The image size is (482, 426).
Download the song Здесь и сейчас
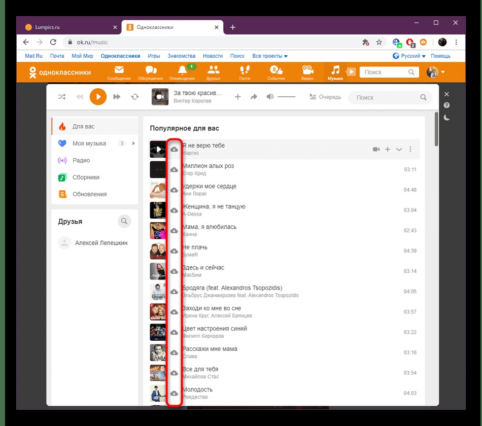pyautogui.click(x=175, y=271)
